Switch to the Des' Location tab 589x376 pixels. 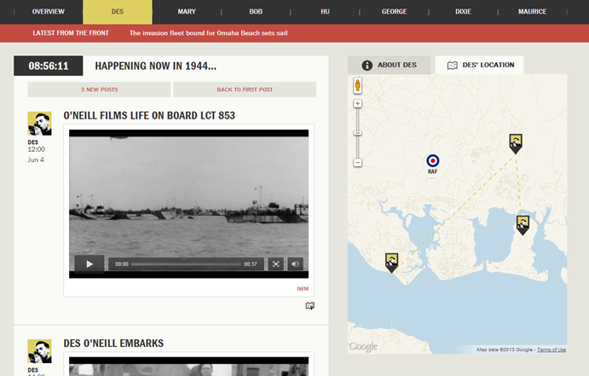point(480,65)
